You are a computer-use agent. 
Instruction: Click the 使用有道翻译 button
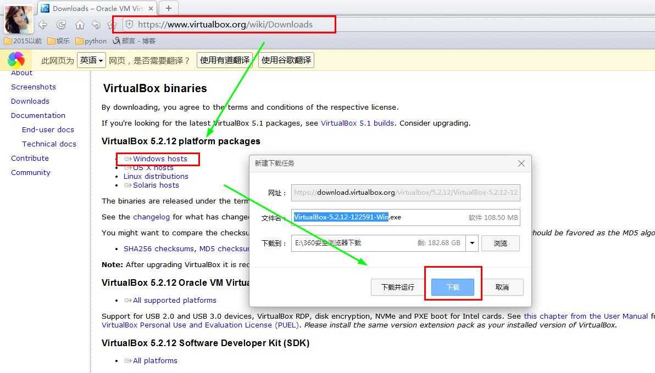point(225,60)
